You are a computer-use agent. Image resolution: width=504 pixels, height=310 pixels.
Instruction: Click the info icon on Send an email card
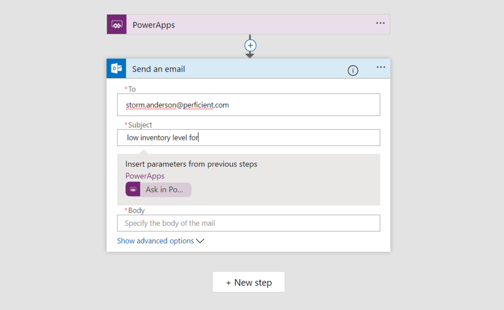click(352, 70)
